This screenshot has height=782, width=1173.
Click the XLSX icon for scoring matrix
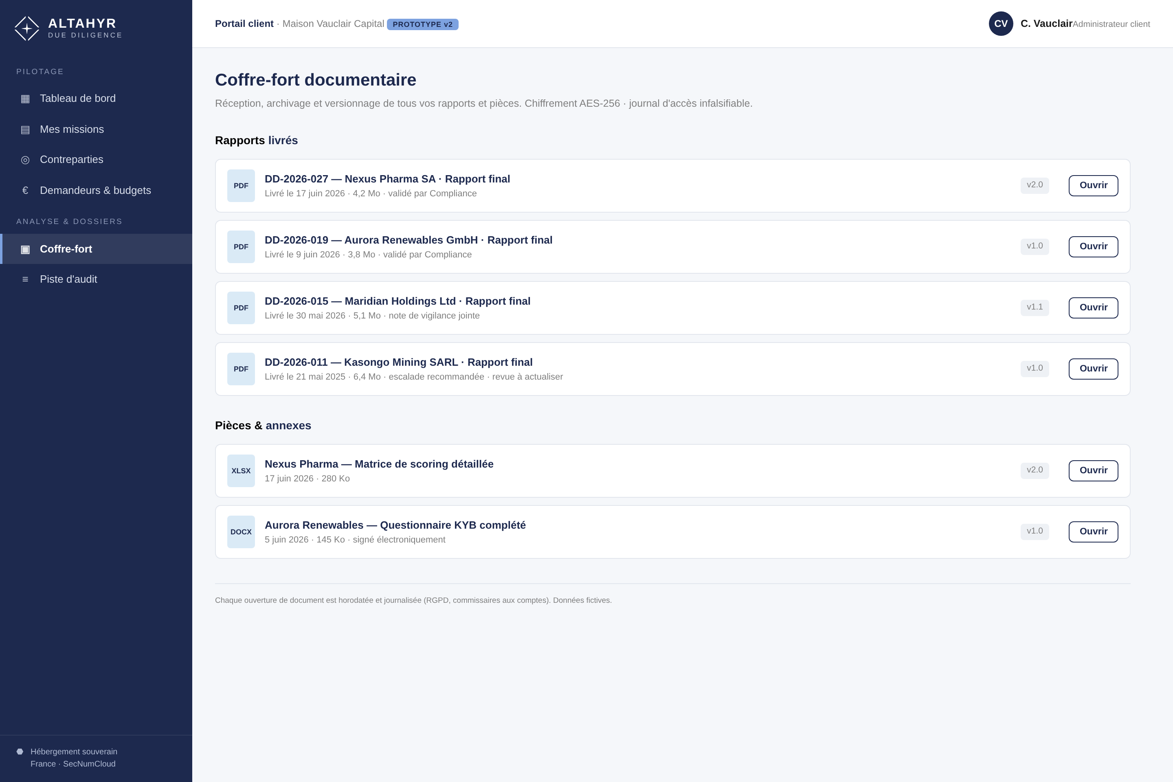coord(241,471)
